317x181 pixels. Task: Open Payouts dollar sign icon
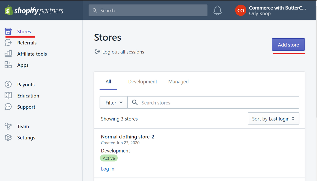click(8, 85)
